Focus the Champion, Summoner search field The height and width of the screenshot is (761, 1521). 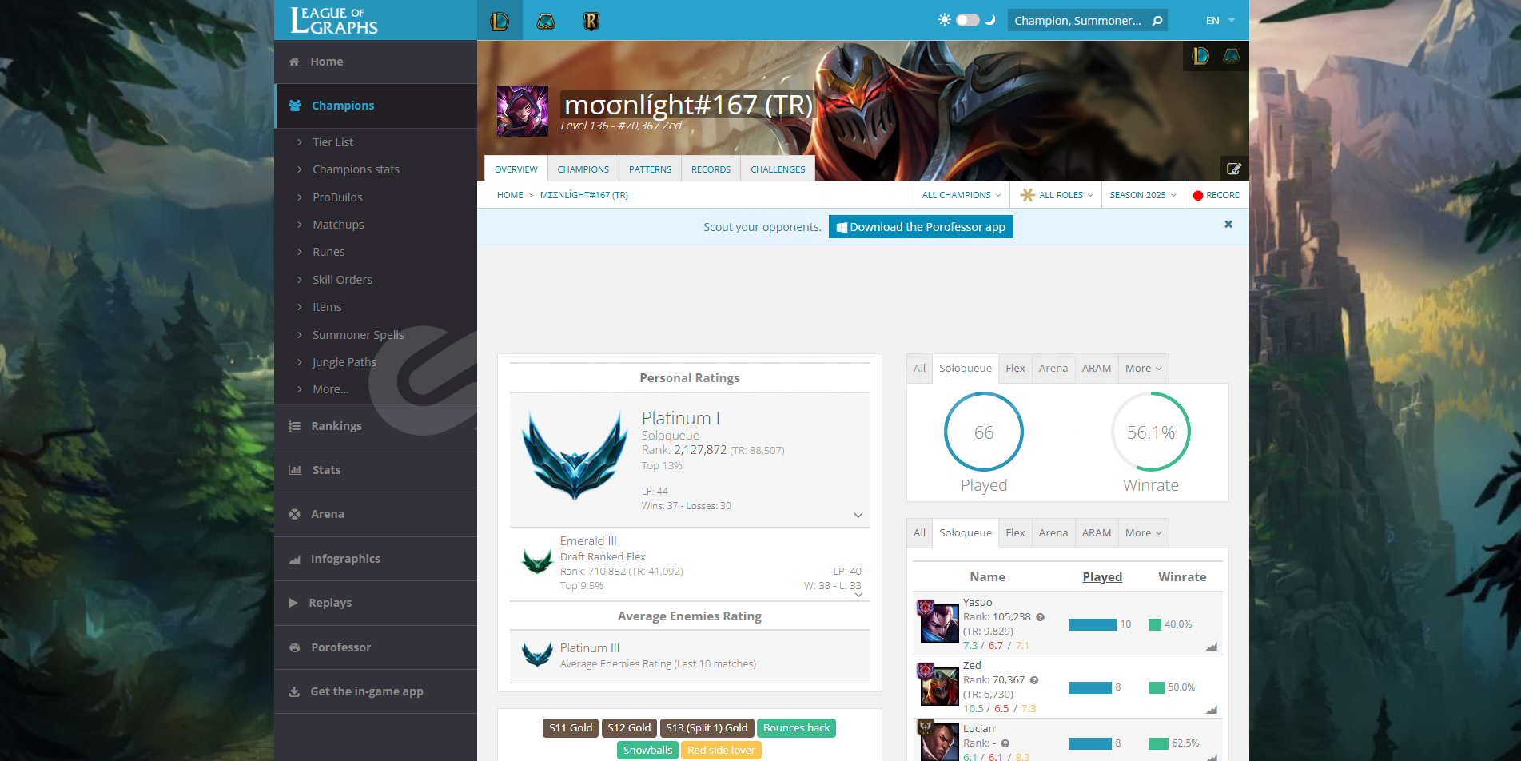(1077, 21)
